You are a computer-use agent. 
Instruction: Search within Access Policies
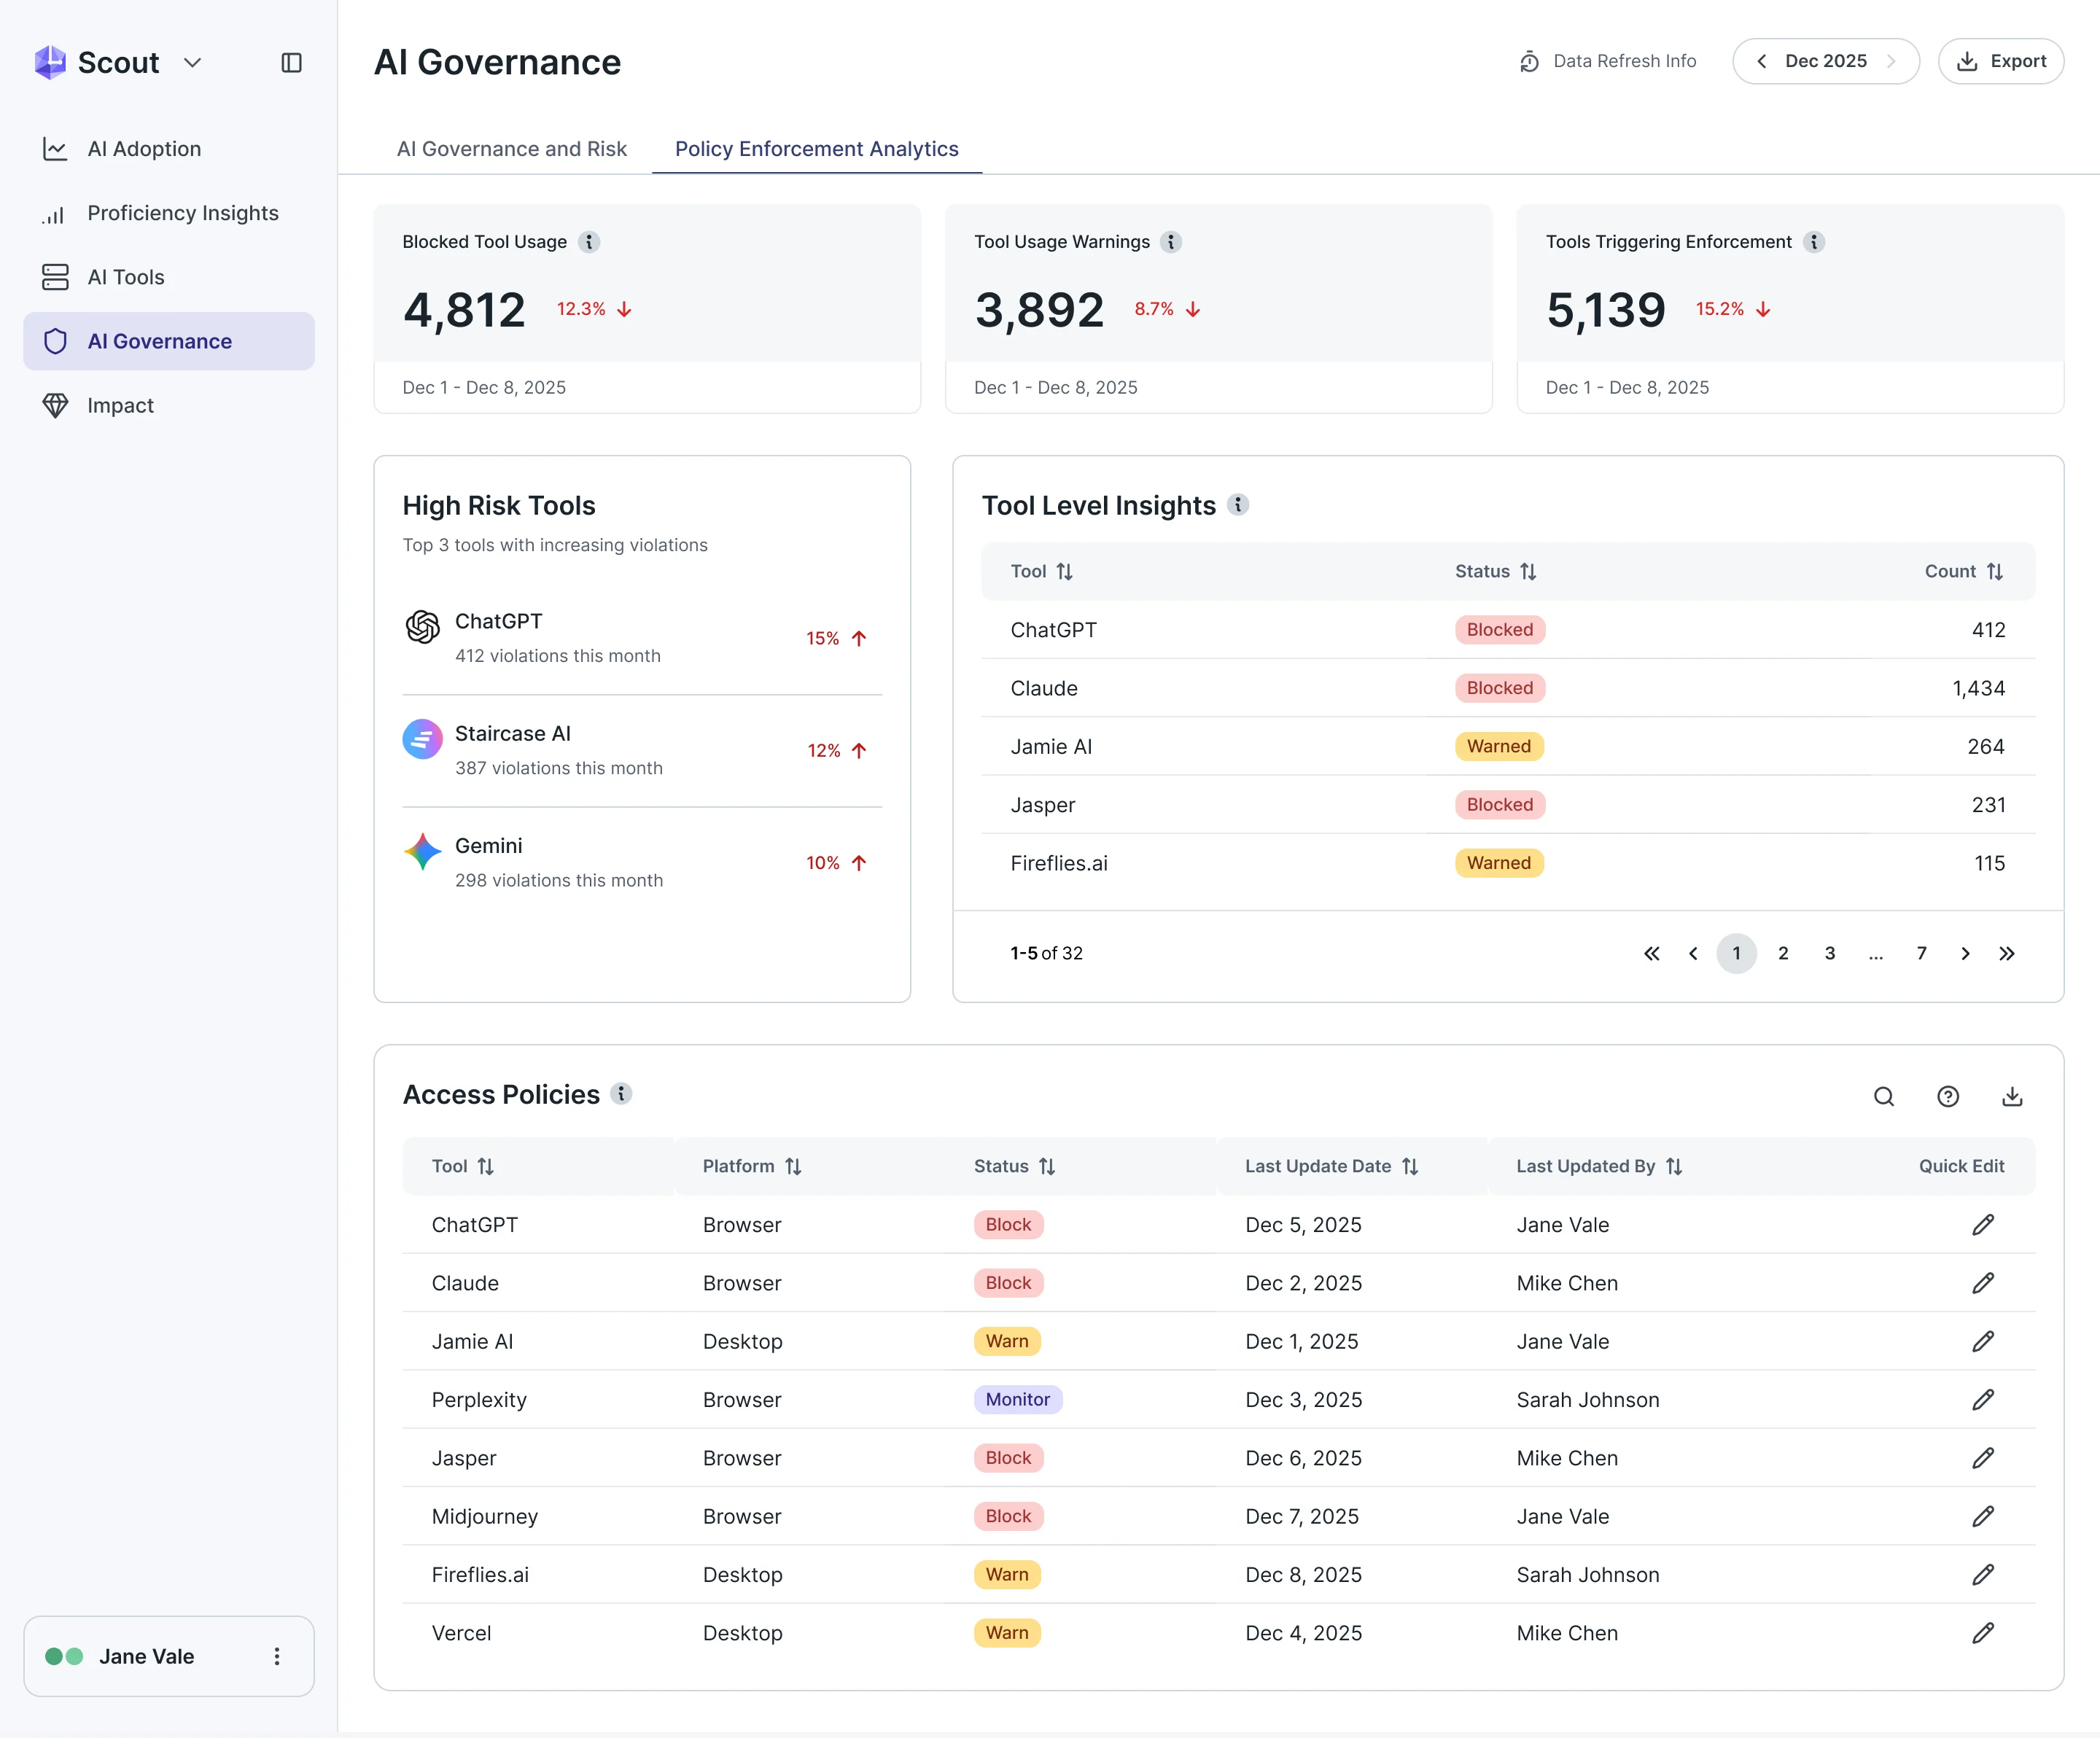1884,1097
